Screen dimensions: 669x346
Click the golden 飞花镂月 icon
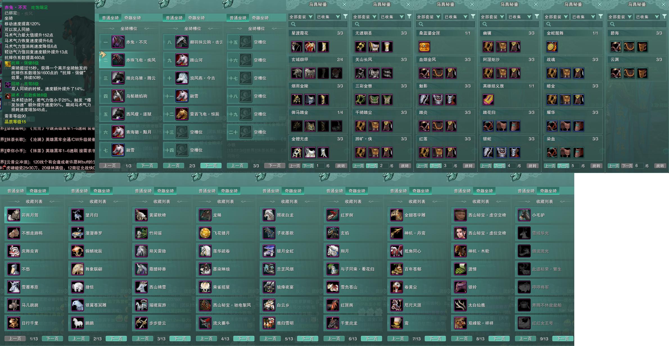pos(205,233)
